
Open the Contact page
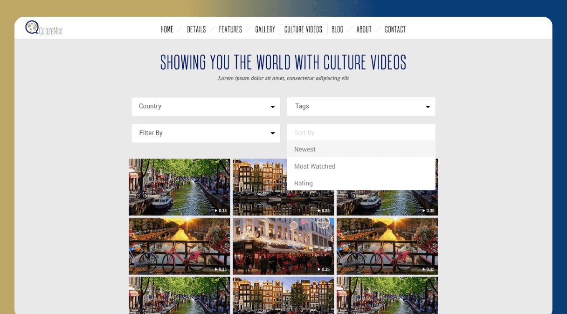coord(395,29)
